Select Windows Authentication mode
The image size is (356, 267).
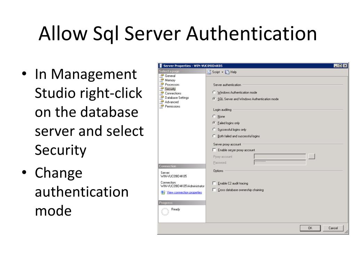coord(214,92)
